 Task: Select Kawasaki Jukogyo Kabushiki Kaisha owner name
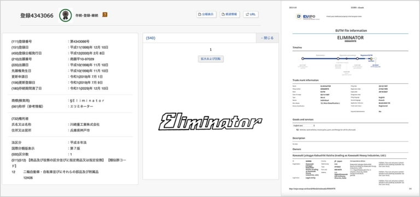pos(339,155)
